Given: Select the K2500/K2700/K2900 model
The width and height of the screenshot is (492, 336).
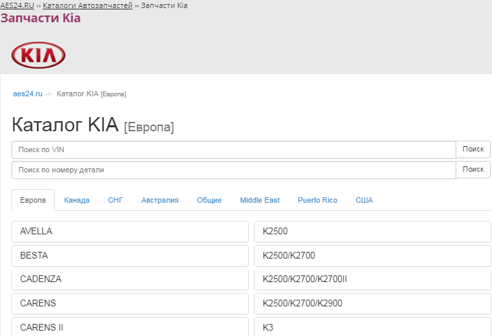Looking at the screenshot, I should click(372, 304).
